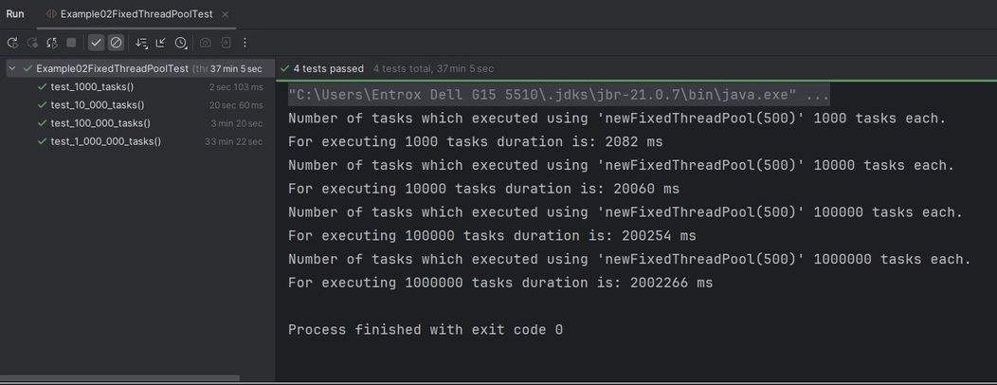
Task: Click the Import/Export tests icon
Action: tap(226, 43)
